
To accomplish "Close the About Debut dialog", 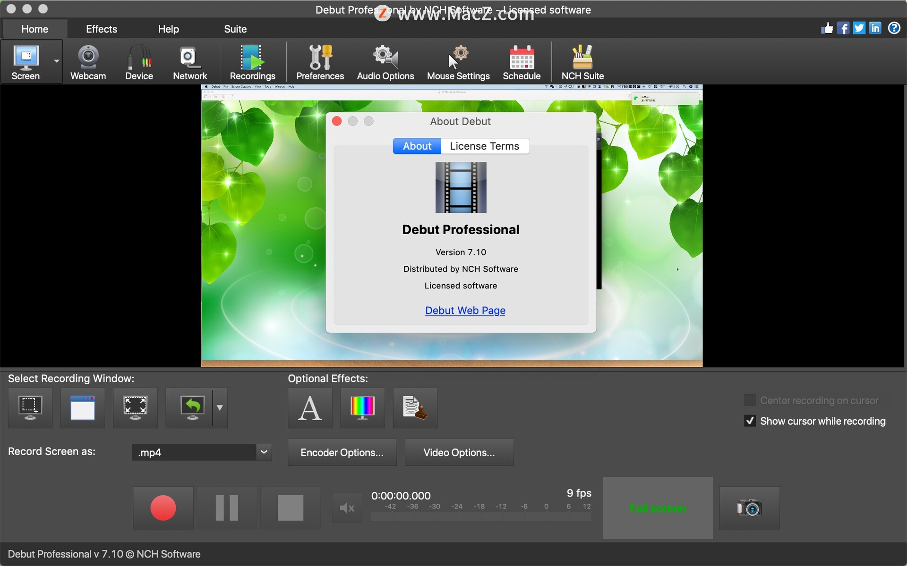I will coord(337,121).
